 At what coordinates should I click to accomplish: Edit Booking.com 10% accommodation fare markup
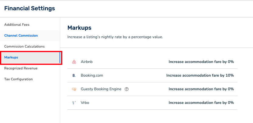click(200, 75)
